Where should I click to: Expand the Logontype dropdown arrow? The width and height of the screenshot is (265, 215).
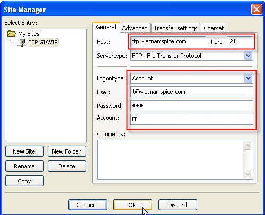248,78
